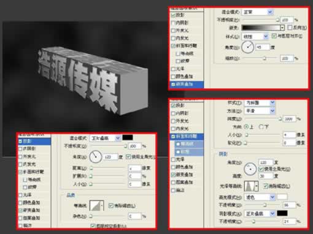Image resolution: width=313 pixels, height=234 pixels.
Task: Click the white highlight mode color swatch
Action: [282, 197]
